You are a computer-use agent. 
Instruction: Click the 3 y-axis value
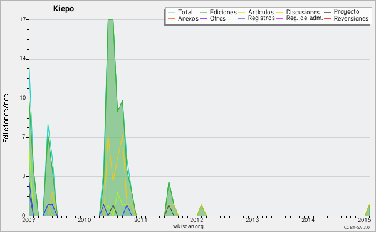coord(24,176)
